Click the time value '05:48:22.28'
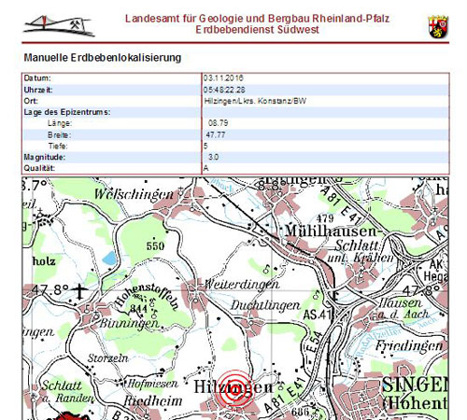Image resolution: width=467 pixels, height=420 pixels. click(x=224, y=90)
